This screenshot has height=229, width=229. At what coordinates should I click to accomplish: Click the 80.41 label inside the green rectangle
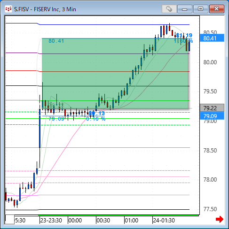pos(56,41)
